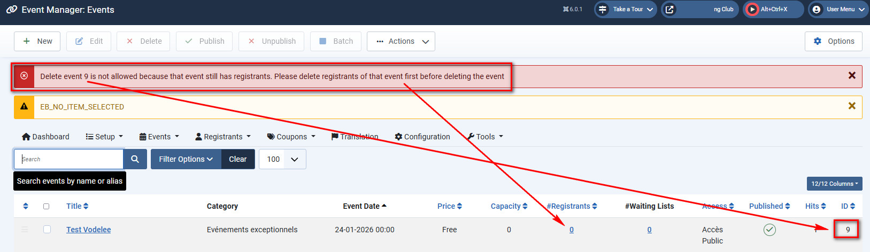Close the yellow EB_NO_ITEM_SELECTED warning

click(852, 106)
